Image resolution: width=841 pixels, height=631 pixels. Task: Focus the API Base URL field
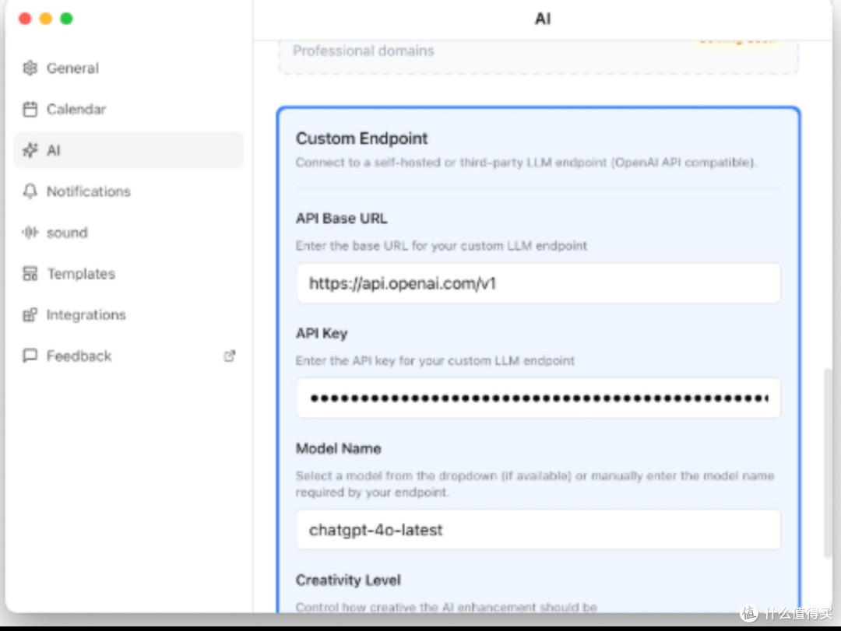tap(538, 283)
